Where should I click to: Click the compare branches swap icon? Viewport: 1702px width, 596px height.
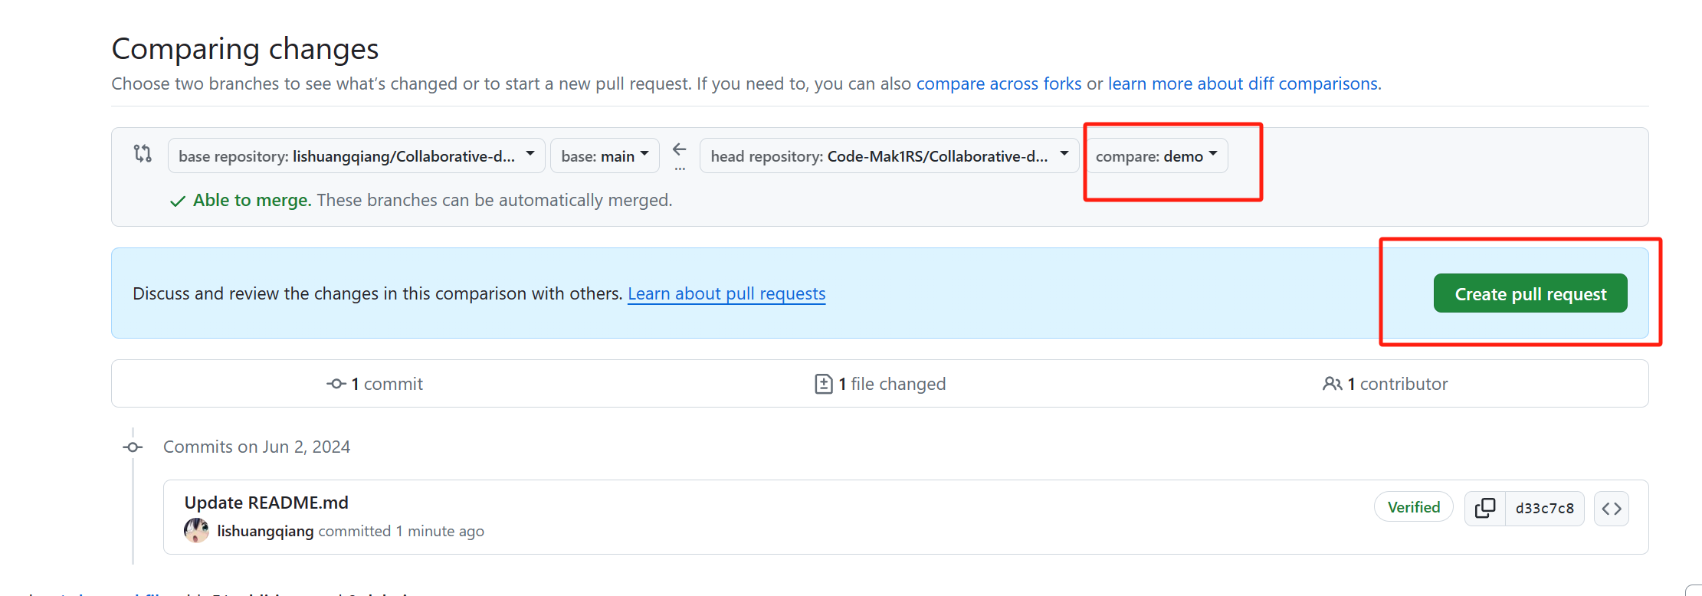pyautogui.click(x=143, y=153)
